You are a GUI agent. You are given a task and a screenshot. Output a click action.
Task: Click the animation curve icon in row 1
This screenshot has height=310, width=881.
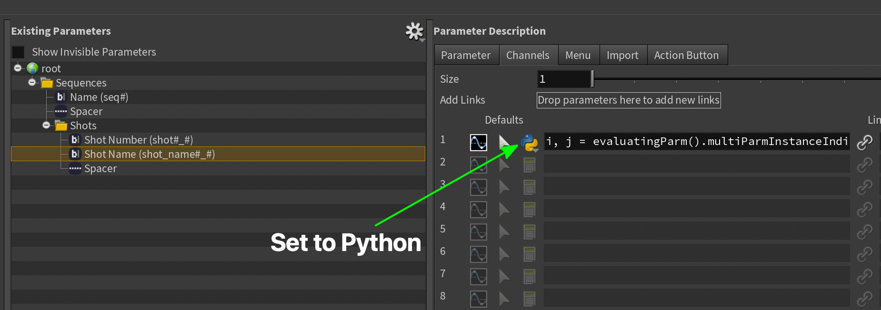(478, 142)
